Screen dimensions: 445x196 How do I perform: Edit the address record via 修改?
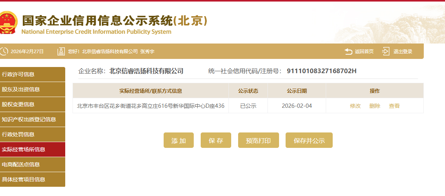tap(355, 106)
